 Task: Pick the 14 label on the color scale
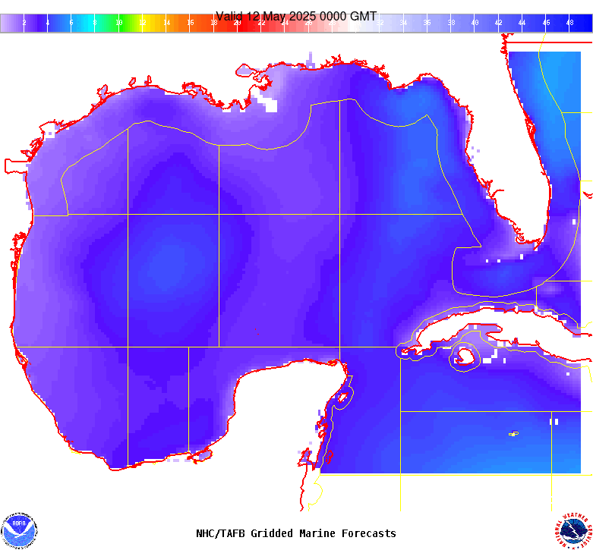[167, 23]
